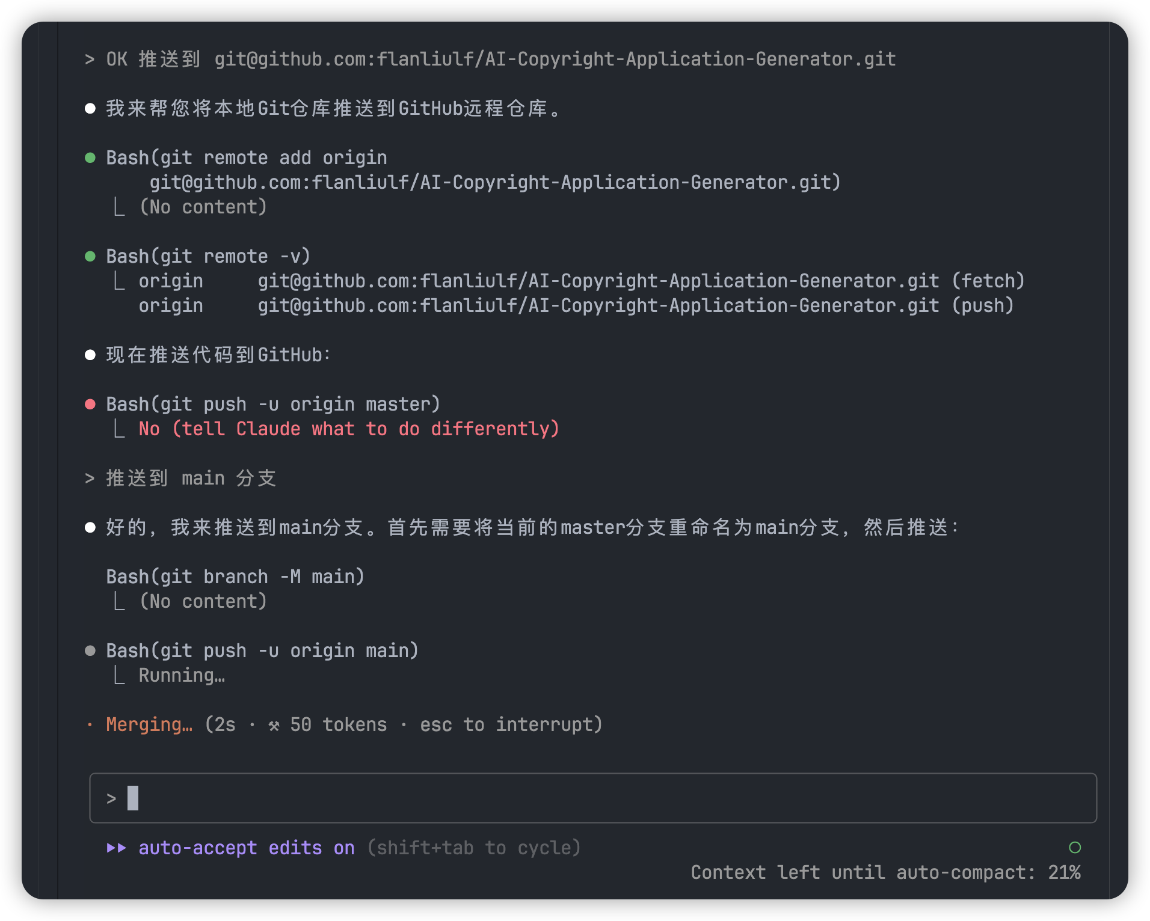
Task: Click the double-arrow icon before auto-accept edits
Action: [x=117, y=848]
